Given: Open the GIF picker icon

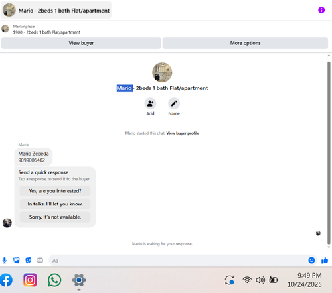Looking at the screenshot, I should point(40,261).
